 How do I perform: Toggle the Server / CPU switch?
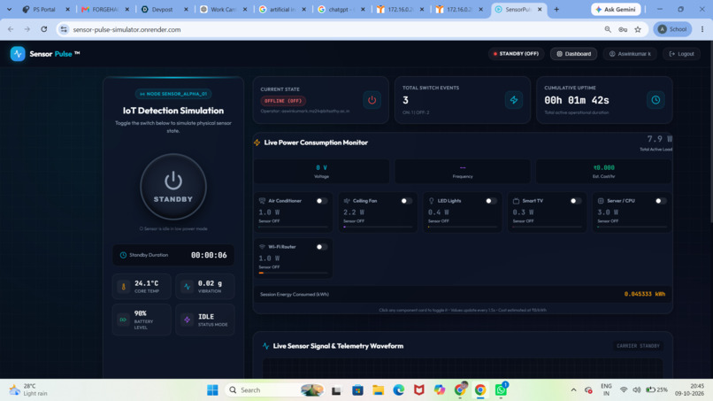coord(661,201)
